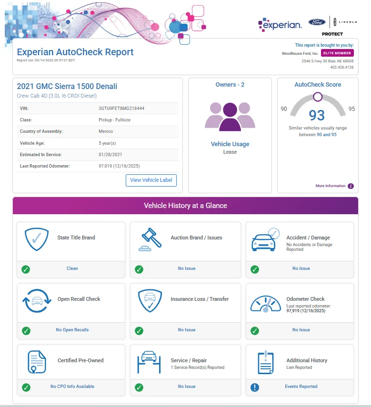Screen dimensions: 371x407
Task: Click the View Vehicle Label button
Action: click(151, 180)
